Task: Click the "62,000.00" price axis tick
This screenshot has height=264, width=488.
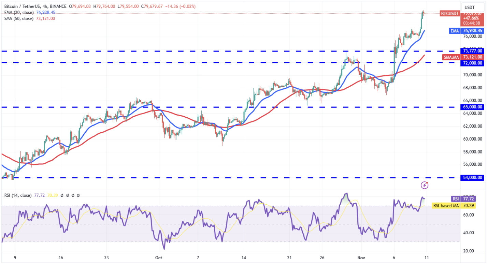Action: 472,126
